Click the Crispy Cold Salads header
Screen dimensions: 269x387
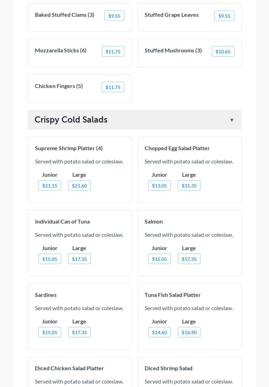71,120
